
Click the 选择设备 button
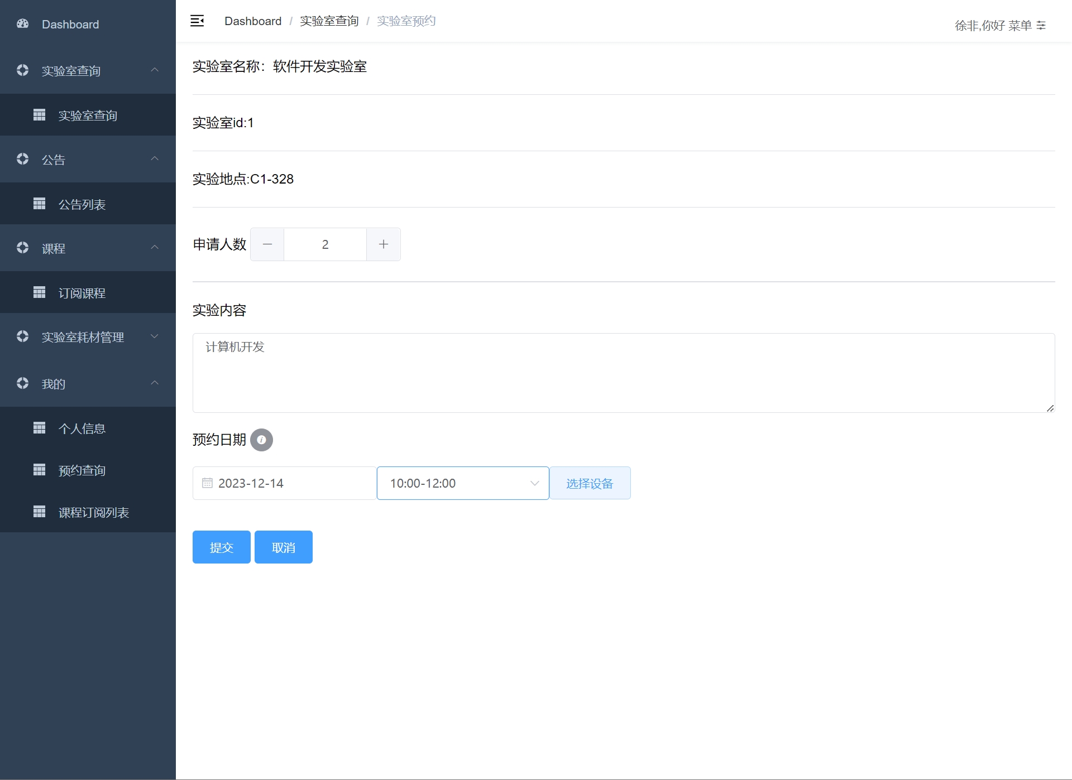pyautogui.click(x=590, y=483)
